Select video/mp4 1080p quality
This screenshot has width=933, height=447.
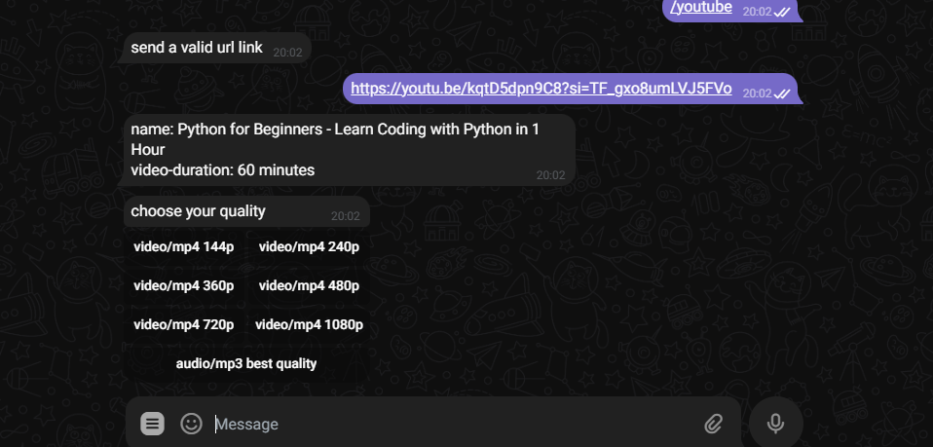tap(309, 325)
